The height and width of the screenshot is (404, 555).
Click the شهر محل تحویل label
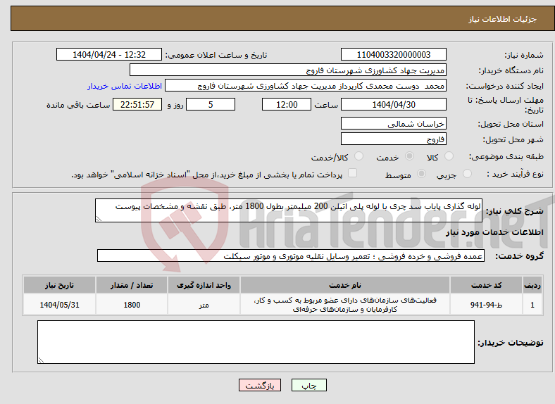click(513, 140)
